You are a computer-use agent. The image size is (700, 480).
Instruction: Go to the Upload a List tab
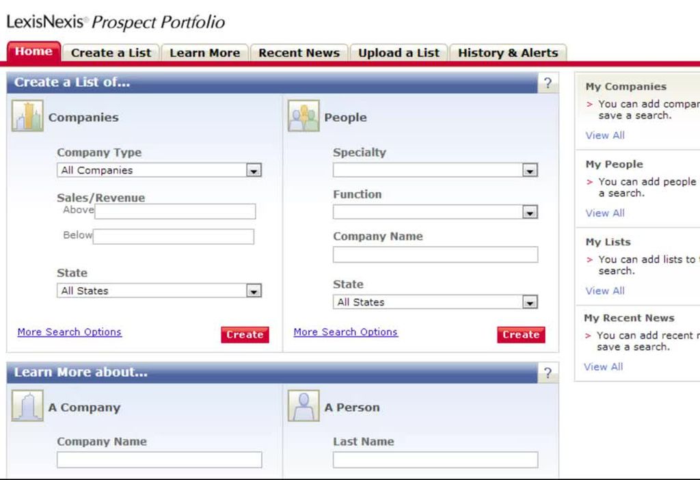click(x=399, y=53)
